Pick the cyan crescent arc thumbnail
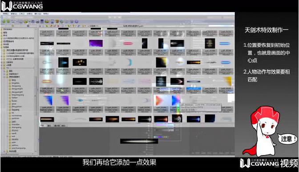This screenshot has height=172, width=299. (x=129, y=62)
